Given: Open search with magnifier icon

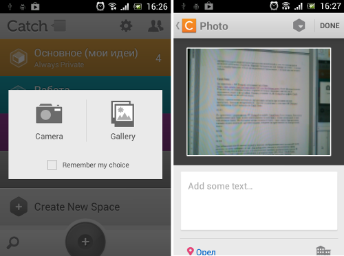Looking at the screenshot, I should [13, 243].
